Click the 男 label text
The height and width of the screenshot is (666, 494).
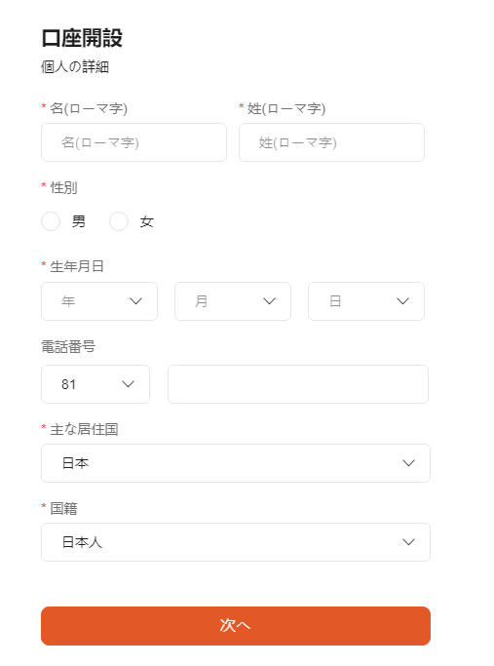tap(79, 221)
